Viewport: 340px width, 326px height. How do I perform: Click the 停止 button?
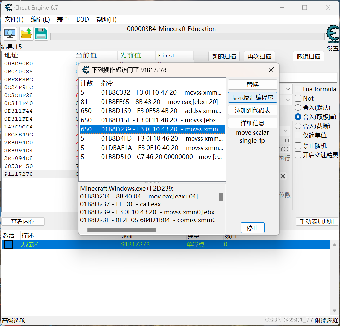253,228
